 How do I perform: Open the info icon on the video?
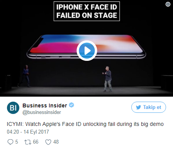pyautogui.click(x=168, y=4)
